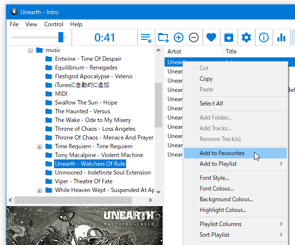The height and width of the screenshot is (245, 295).
Task: Click the Unearth album cover artwork
Action: pos(84,226)
